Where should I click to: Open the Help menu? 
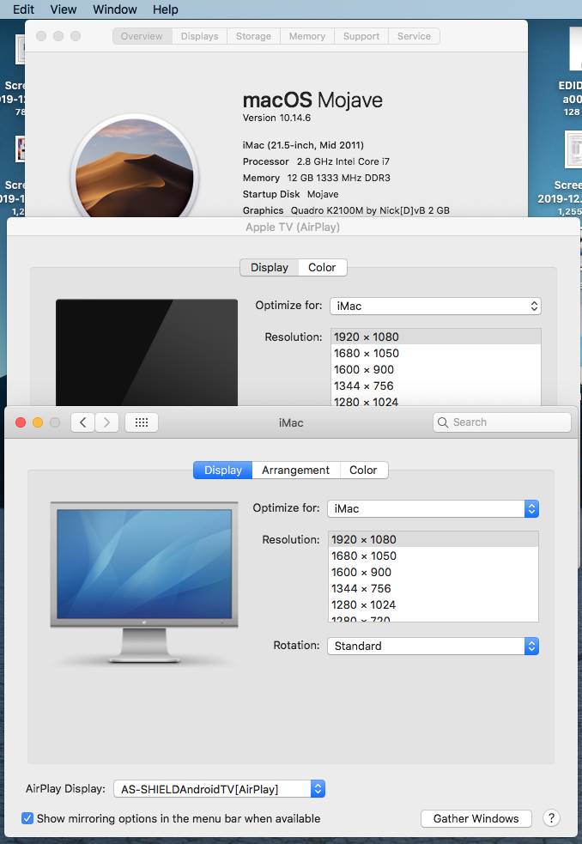coord(166,9)
